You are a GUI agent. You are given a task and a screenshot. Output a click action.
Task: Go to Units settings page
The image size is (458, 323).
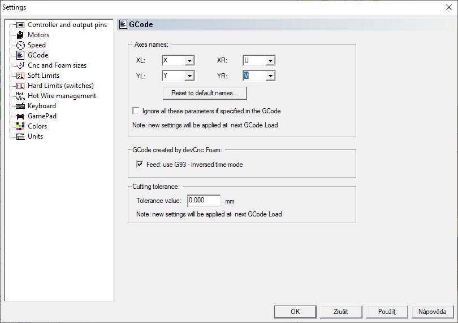[x=35, y=136]
